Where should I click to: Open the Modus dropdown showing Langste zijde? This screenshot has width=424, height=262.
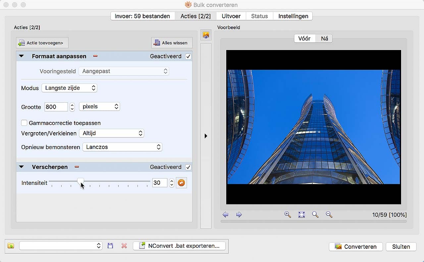click(x=69, y=88)
